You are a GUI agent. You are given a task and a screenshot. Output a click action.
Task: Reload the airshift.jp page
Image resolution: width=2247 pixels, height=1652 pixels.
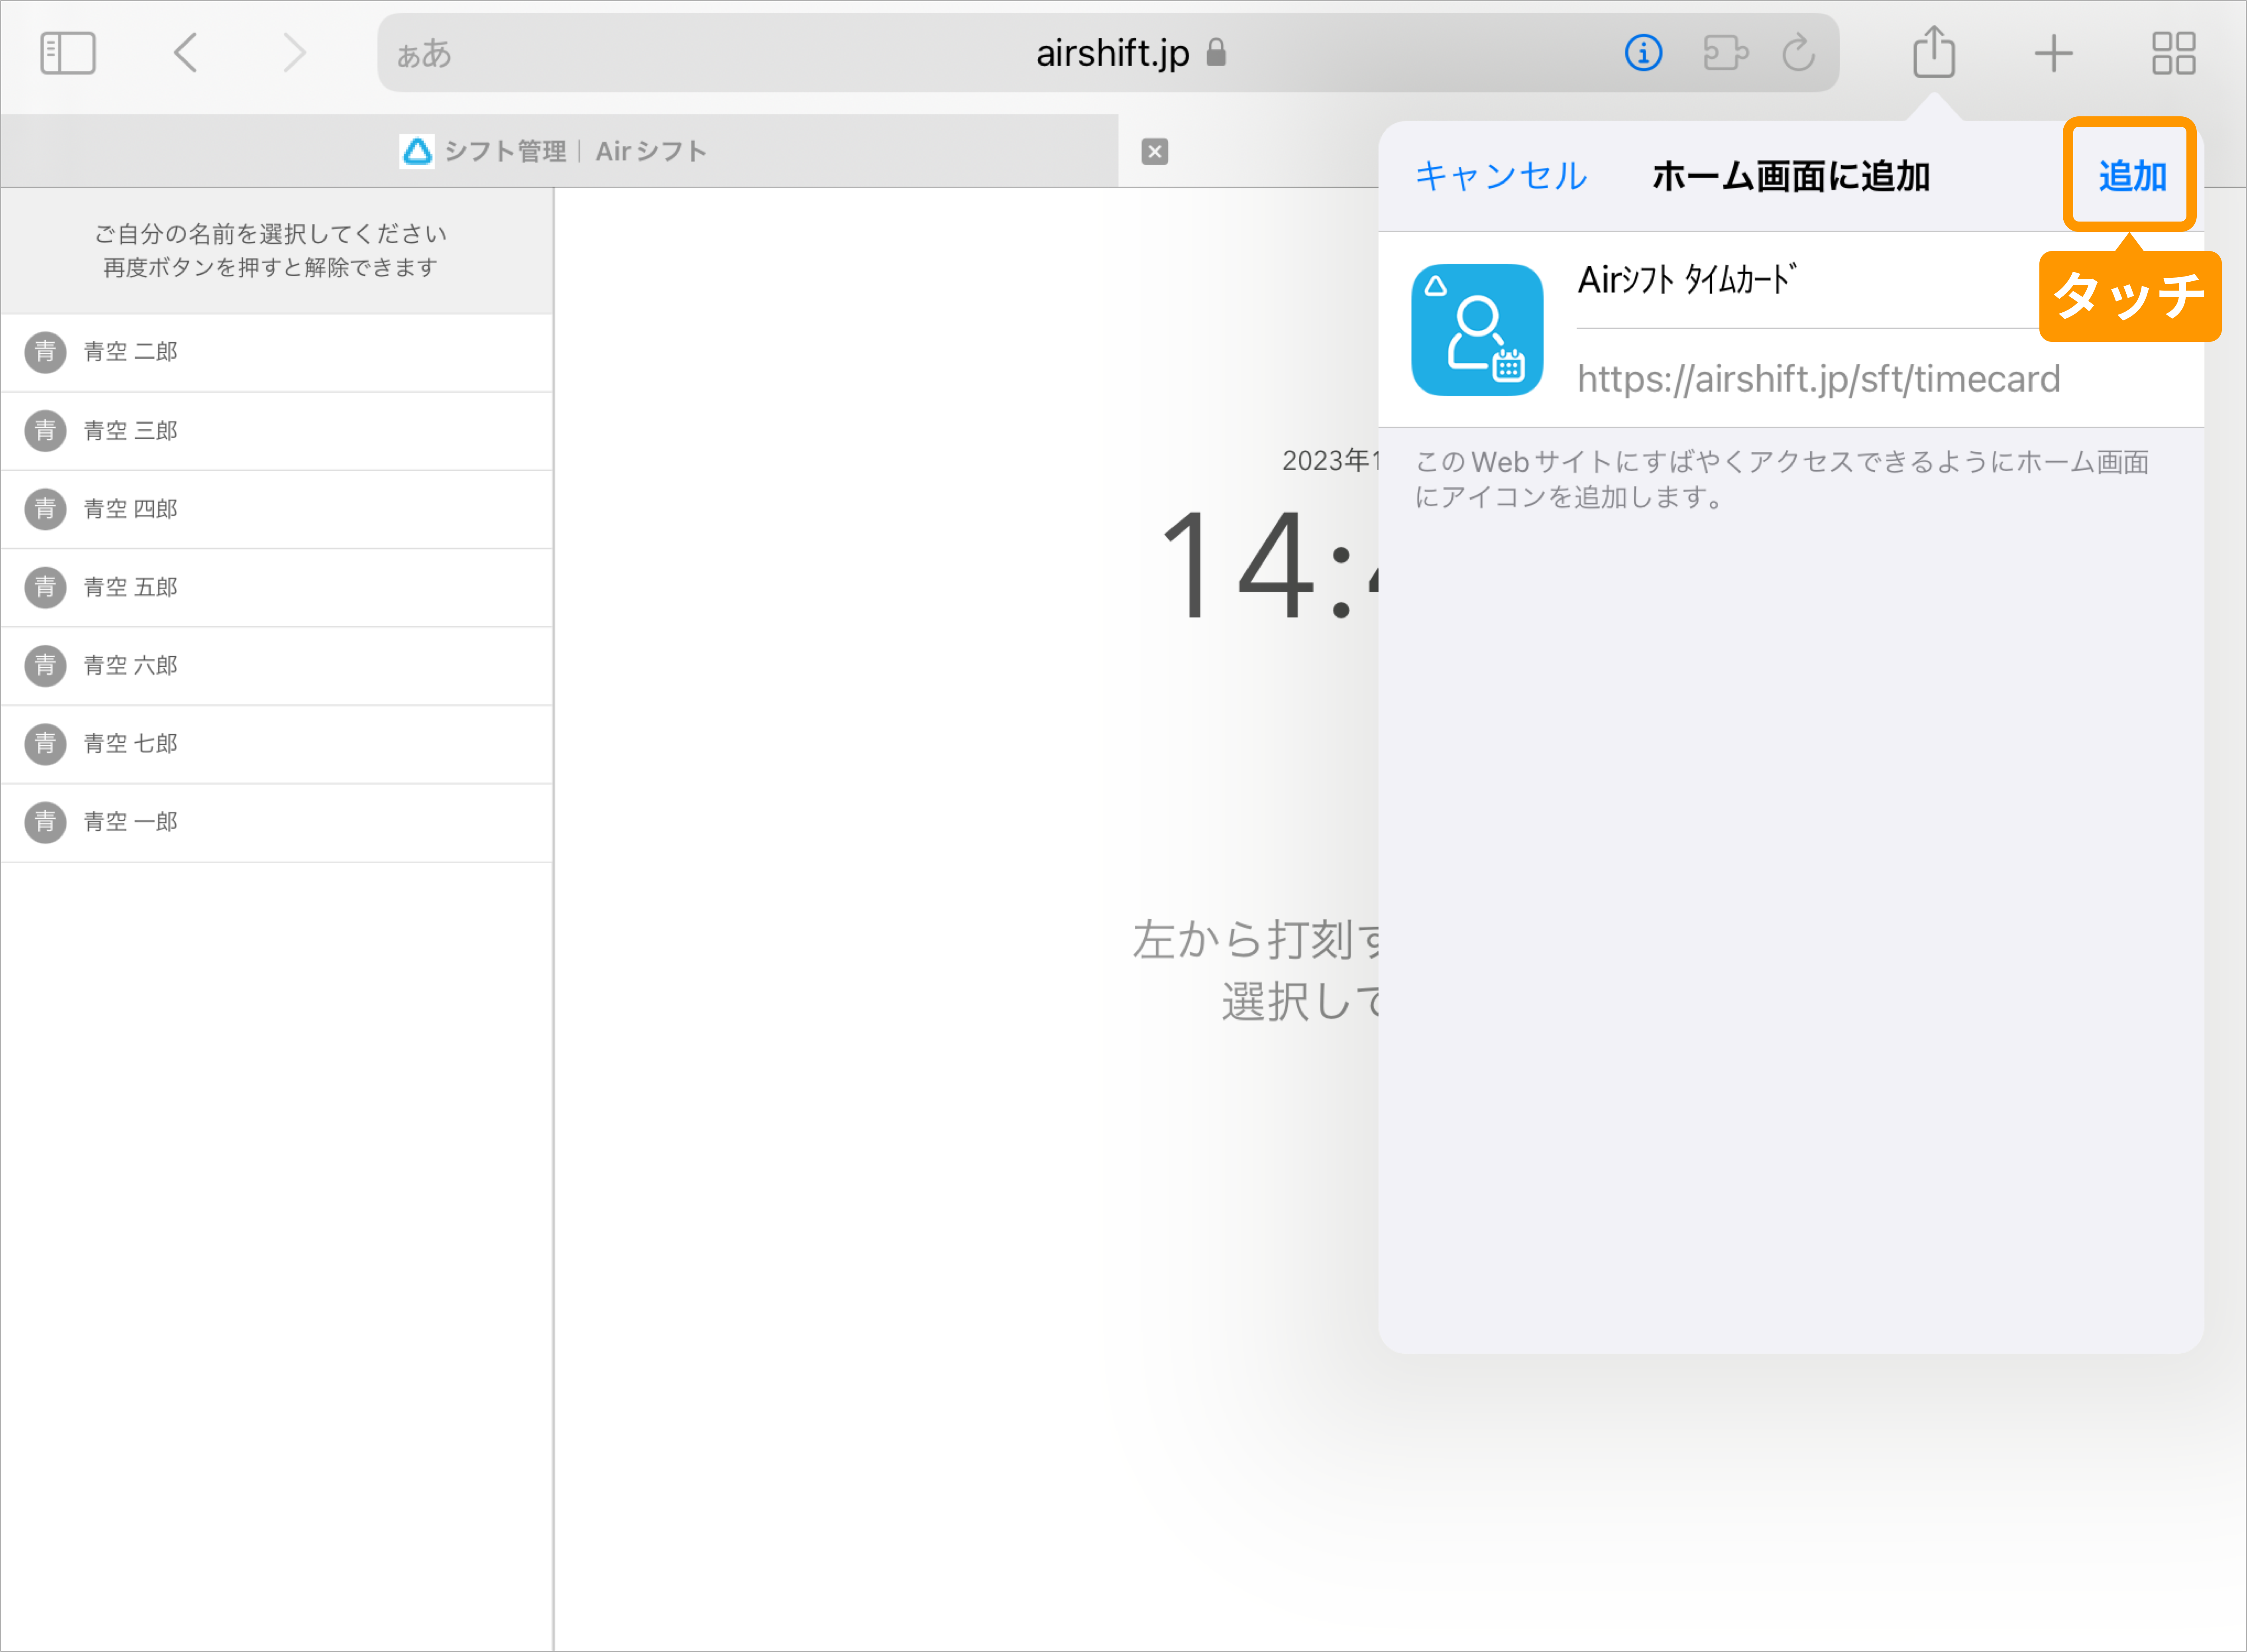1798,53
